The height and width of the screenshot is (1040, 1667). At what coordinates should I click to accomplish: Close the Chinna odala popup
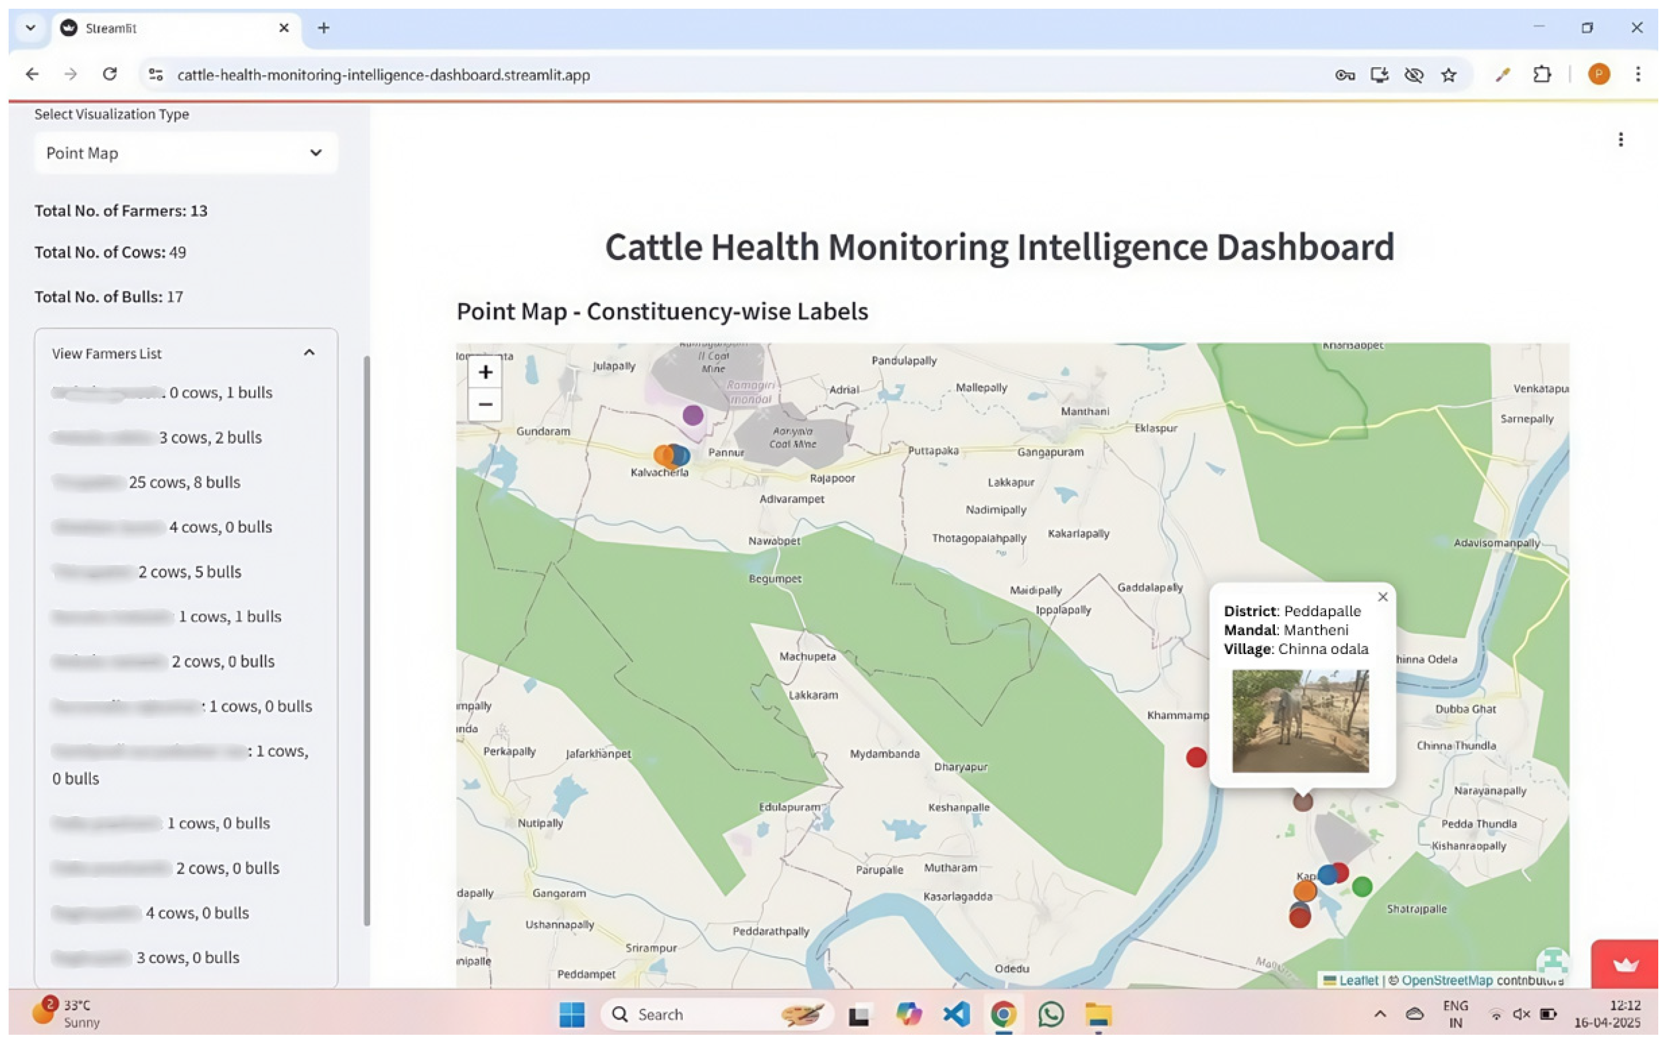coord(1383,597)
